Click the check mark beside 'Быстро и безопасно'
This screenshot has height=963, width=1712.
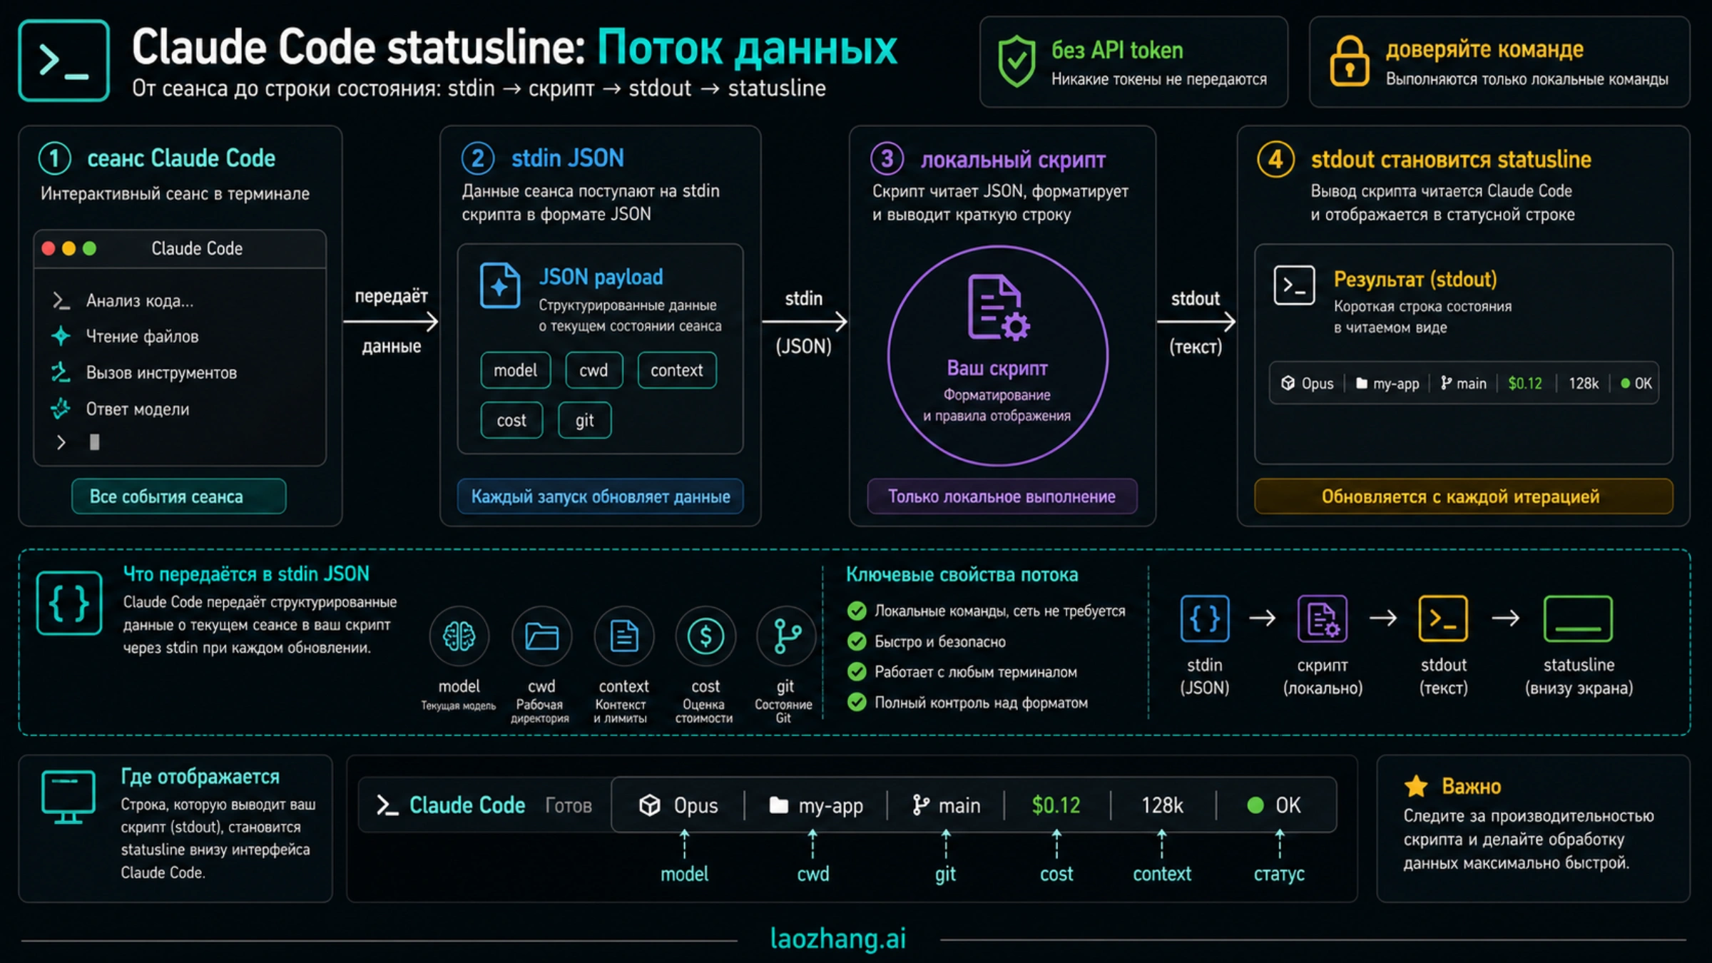coord(857,642)
